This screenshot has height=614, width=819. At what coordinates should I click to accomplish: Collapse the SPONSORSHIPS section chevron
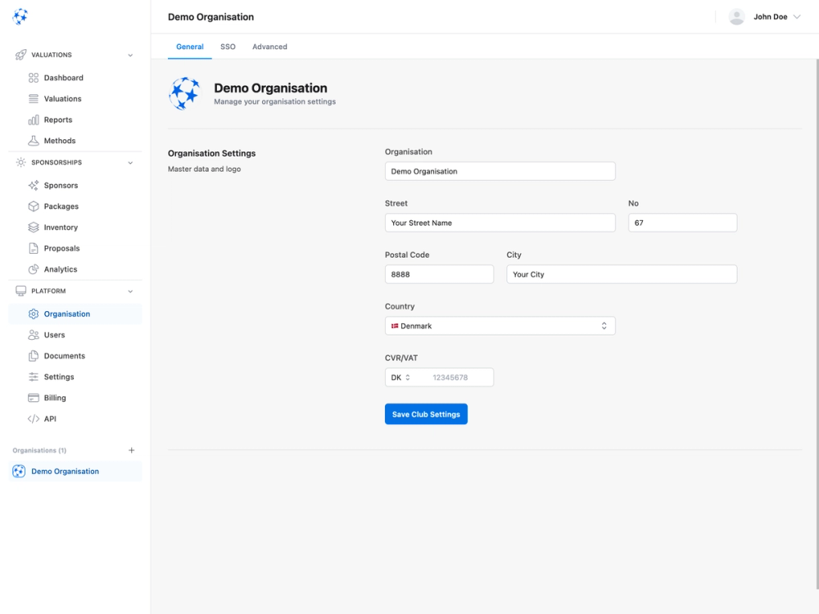pos(129,161)
